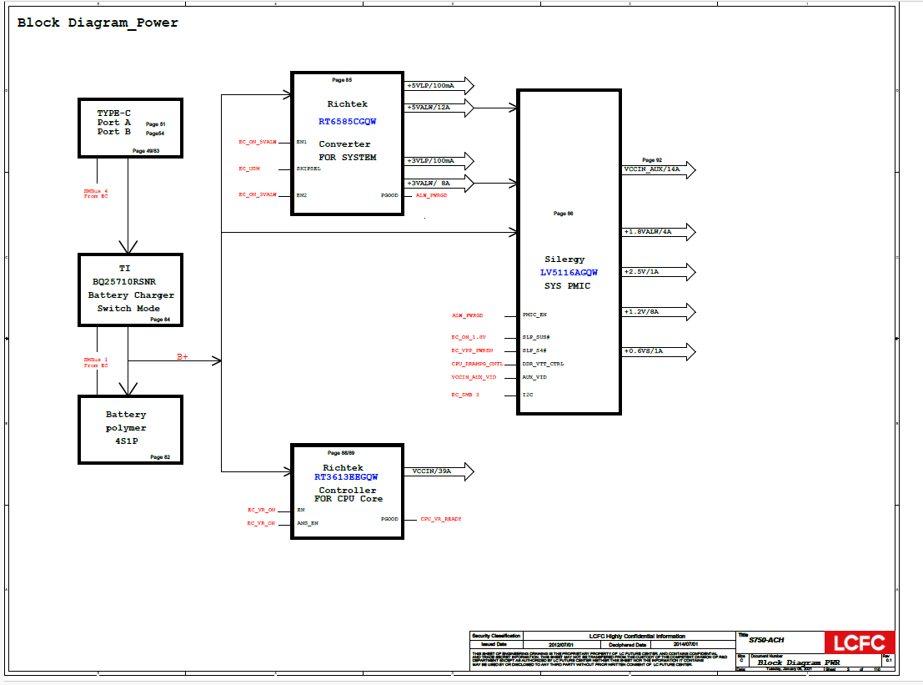Click the "Page54" reference beside Port B
This screenshot has height=685, width=923.
click(155, 133)
